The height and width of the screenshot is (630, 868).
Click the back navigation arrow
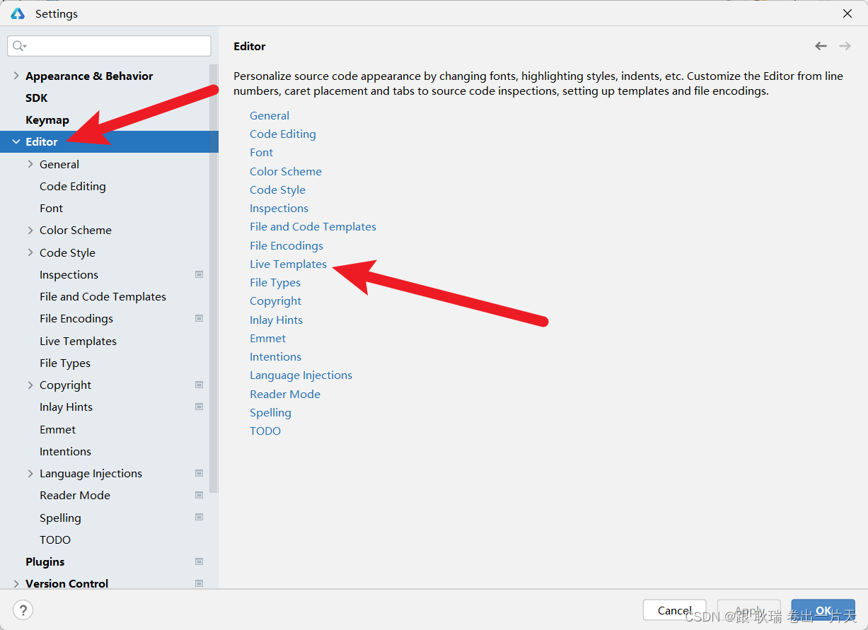[x=821, y=46]
